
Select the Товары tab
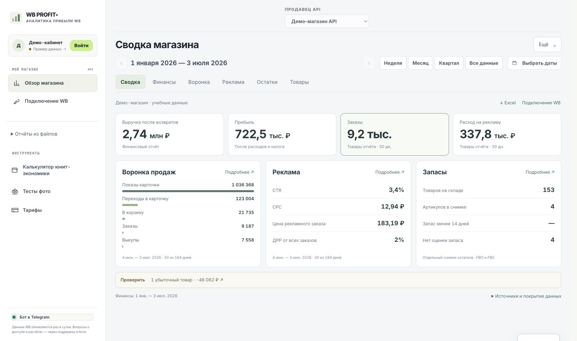coord(299,82)
